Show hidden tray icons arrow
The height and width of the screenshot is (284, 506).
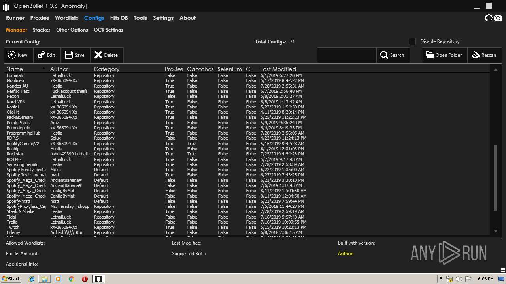[x=441, y=278]
